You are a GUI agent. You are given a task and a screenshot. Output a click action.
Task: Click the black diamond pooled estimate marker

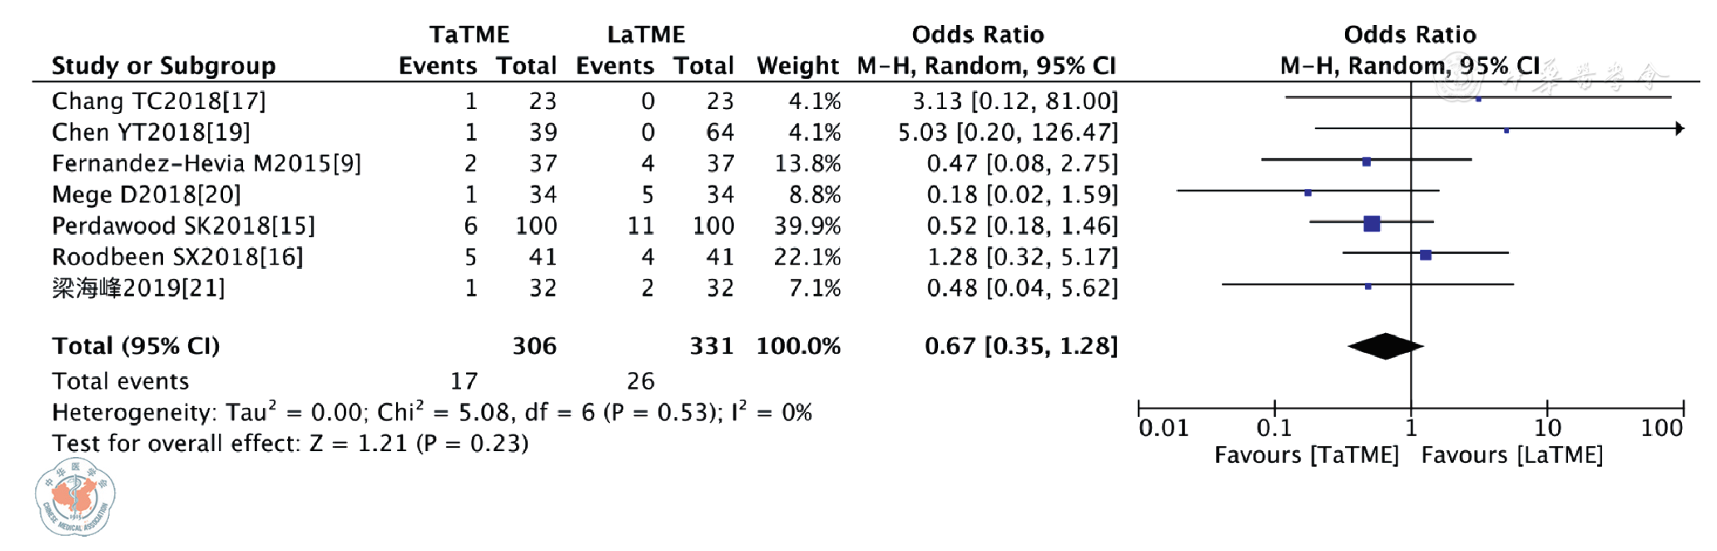1385,345
